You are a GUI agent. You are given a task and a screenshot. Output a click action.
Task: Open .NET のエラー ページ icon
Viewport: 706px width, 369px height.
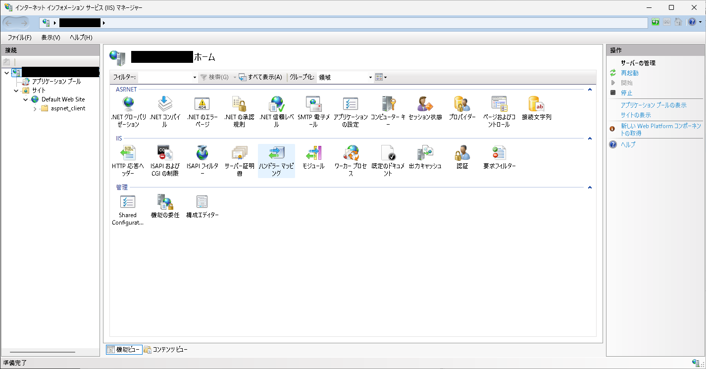pyautogui.click(x=202, y=112)
